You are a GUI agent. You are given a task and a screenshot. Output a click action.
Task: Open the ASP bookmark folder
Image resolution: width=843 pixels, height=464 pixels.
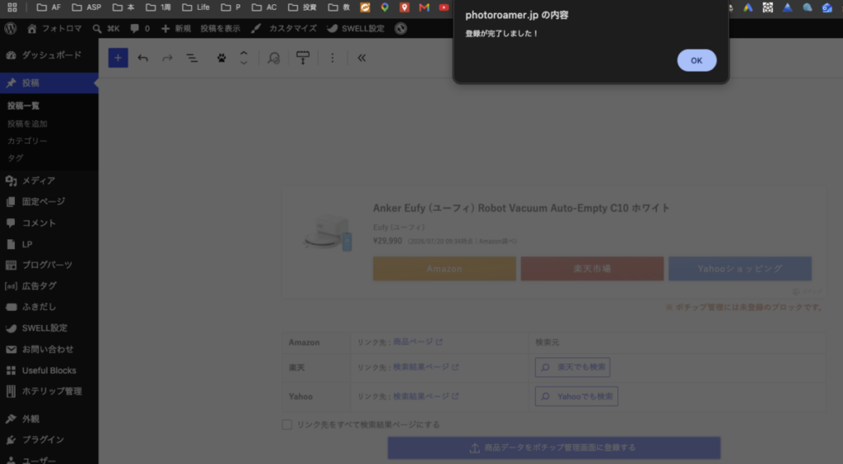tap(86, 7)
